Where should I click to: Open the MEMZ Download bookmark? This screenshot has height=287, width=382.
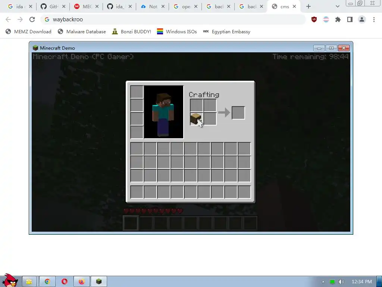28,31
